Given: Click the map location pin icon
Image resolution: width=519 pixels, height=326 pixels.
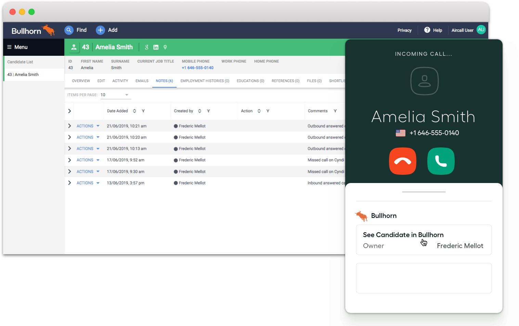Looking at the screenshot, I should click(165, 47).
